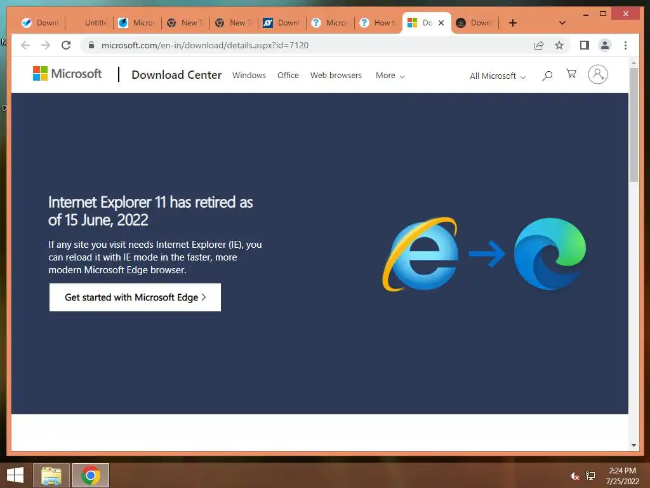The image size is (650, 488).
Task: Click the Microsoft Edge logo image
Action: 550,254
